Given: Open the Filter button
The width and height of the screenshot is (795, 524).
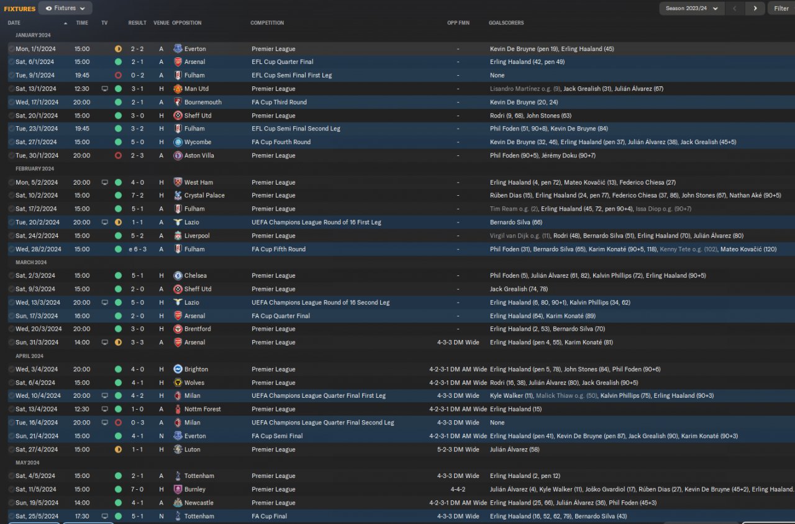Looking at the screenshot, I should 781,8.
